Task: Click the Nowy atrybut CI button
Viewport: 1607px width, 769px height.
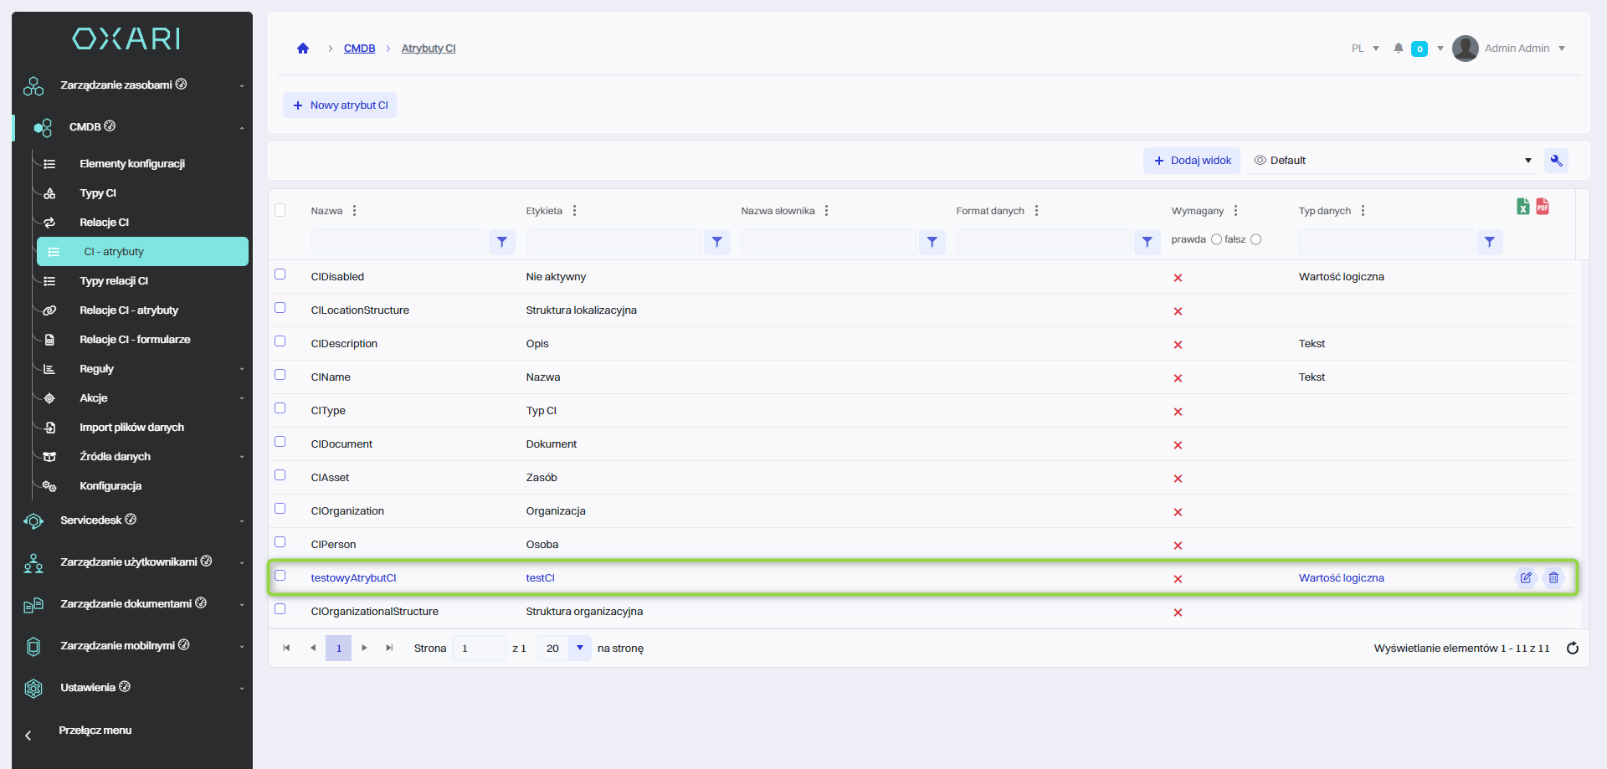Action: coord(340,105)
